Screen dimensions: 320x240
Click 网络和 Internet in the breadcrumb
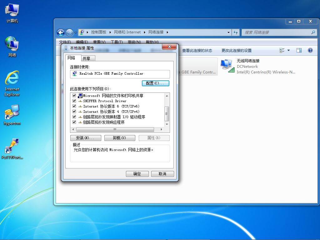(127, 32)
